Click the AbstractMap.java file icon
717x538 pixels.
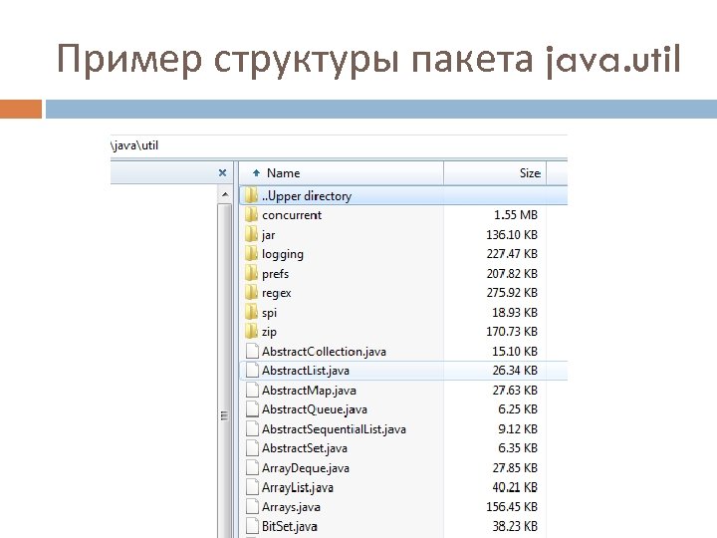(x=252, y=391)
